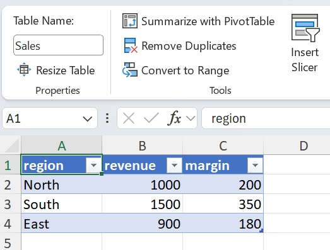This screenshot has width=330, height=250.
Task: Click the Resize Table icon
Action: point(24,69)
